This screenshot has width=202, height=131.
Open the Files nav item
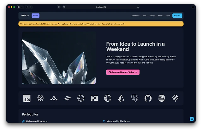click(x=145, y=16)
